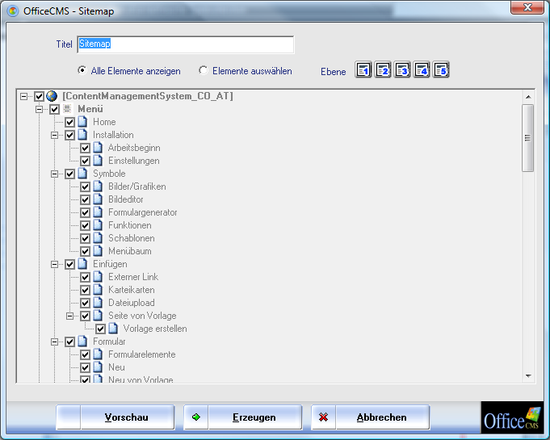This screenshot has width=550, height=440.
Task: Click the page icon next to Einstellungen
Action: [98, 161]
